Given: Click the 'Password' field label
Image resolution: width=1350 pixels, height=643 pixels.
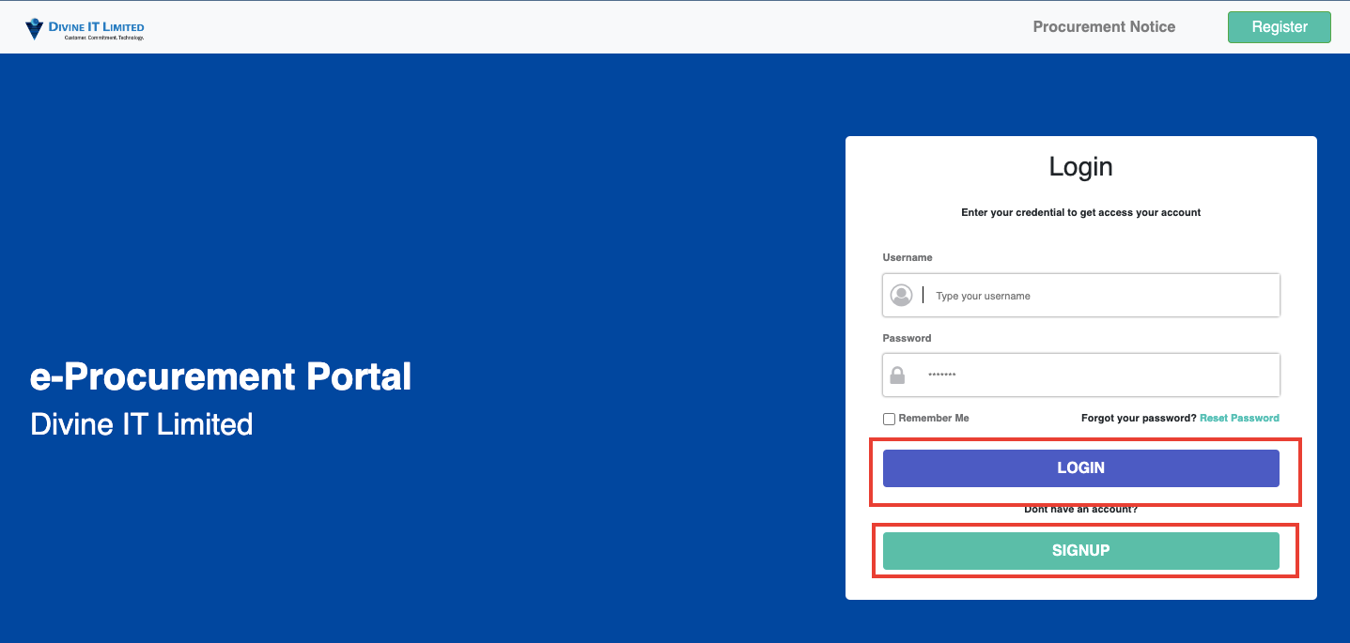Looking at the screenshot, I should (907, 338).
